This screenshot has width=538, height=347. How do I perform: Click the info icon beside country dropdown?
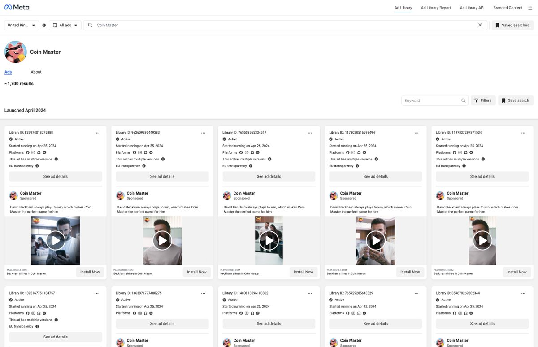(x=44, y=25)
